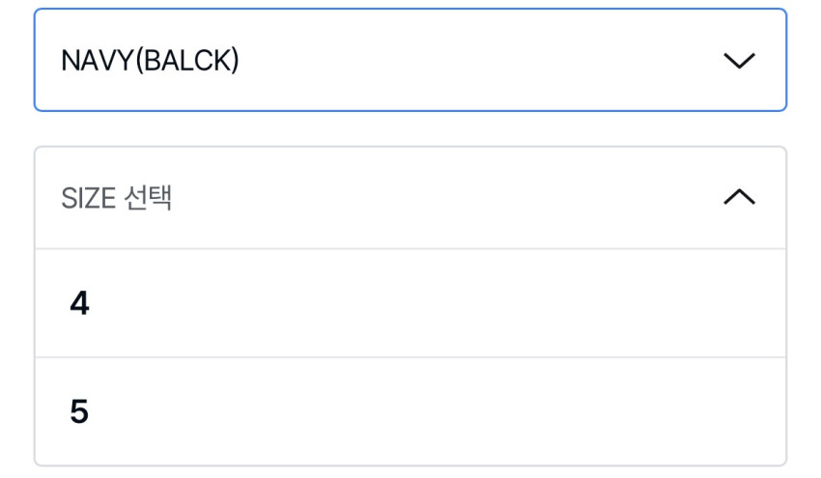821x478 pixels.
Task: Select size 4 from the list
Action: click(x=410, y=304)
